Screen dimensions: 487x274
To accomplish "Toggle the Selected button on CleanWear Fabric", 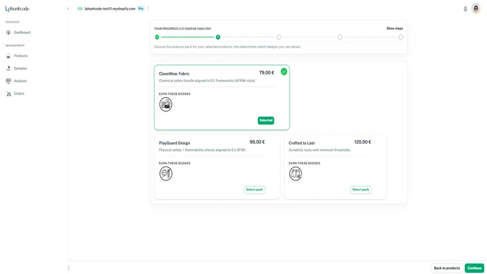I will (x=266, y=120).
